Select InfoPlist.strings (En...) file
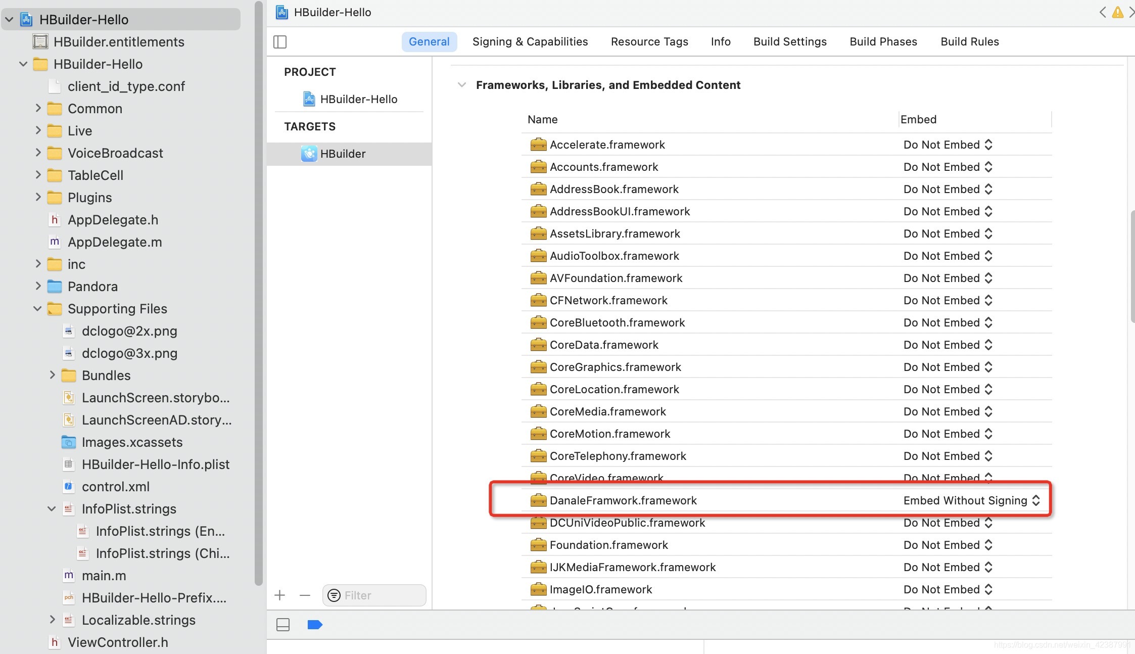The width and height of the screenshot is (1135, 654). coord(160,531)
